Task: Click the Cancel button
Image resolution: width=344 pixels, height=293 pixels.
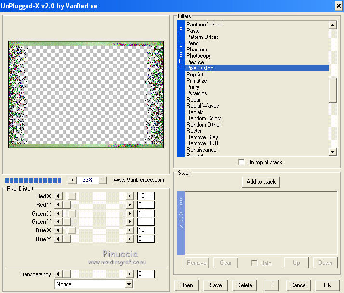Action: (298, 285)
